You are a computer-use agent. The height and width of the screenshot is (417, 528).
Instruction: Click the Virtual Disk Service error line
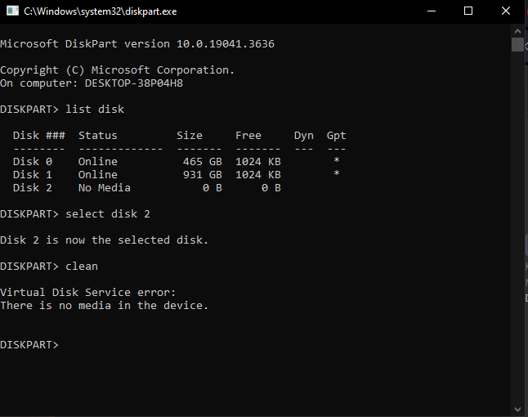coord(88,293)
